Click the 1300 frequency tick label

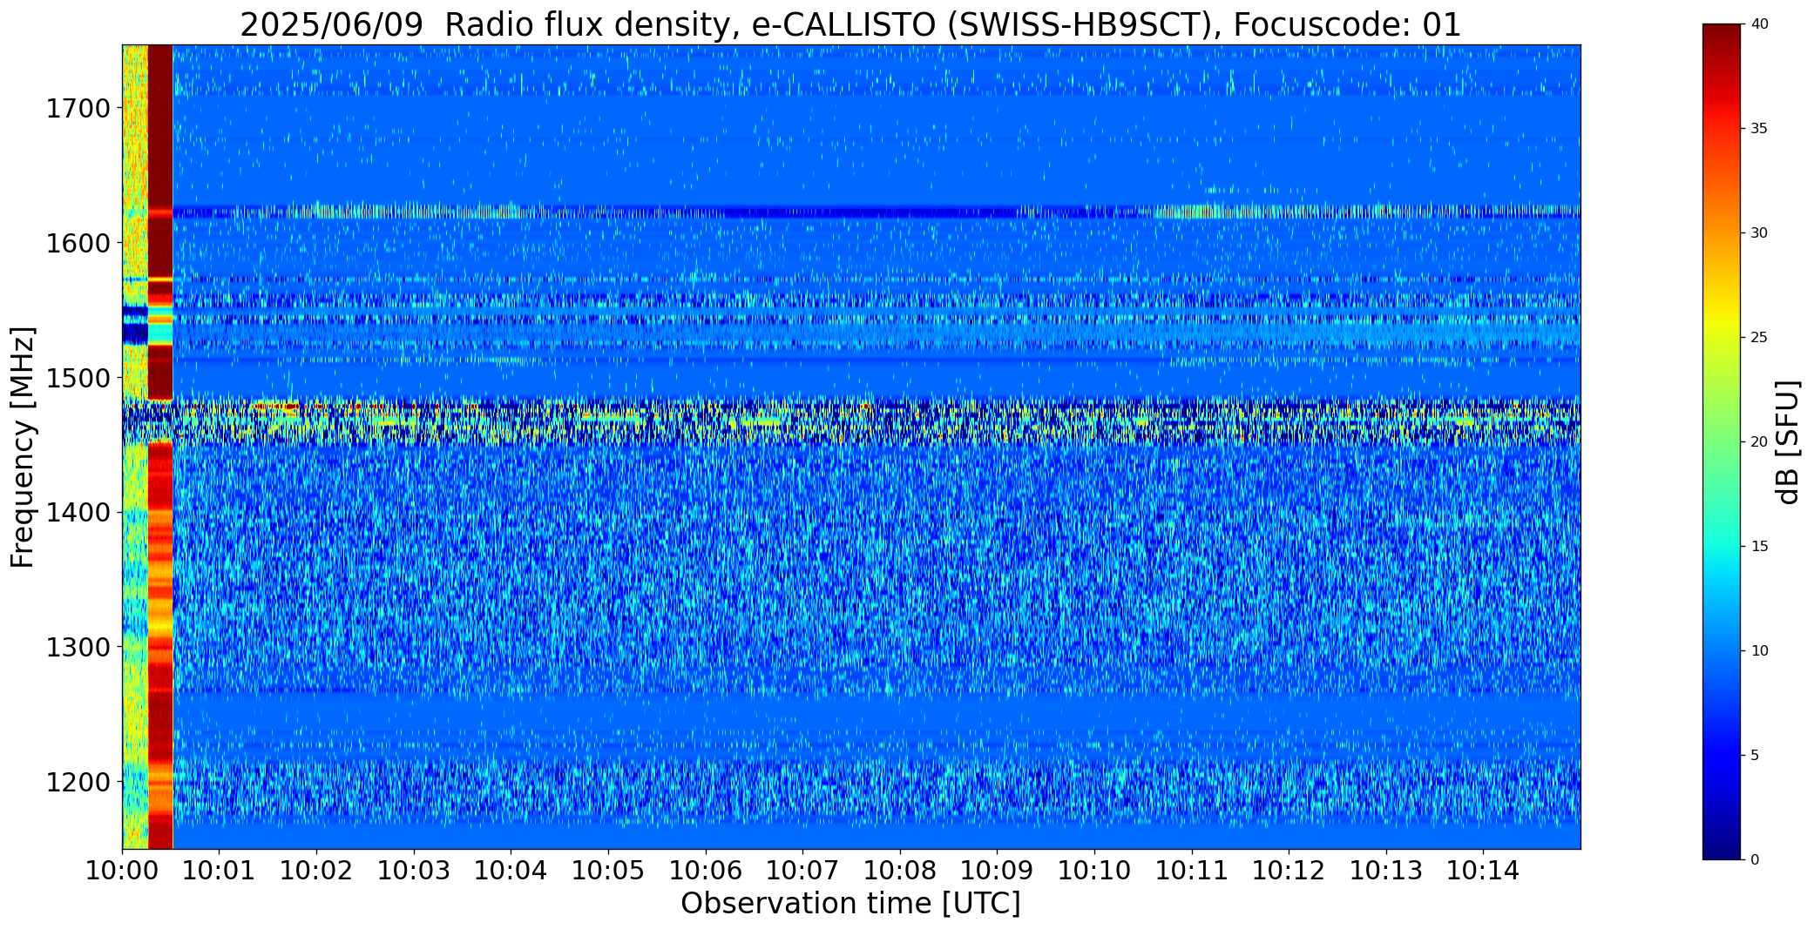click(78, 648)
